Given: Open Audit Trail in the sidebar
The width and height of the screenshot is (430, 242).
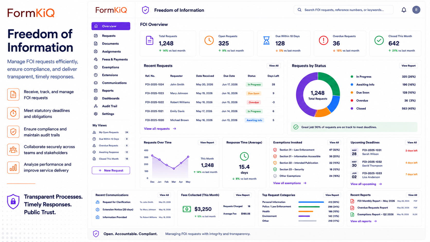Looking at the screenshot, I should [111, 106].
